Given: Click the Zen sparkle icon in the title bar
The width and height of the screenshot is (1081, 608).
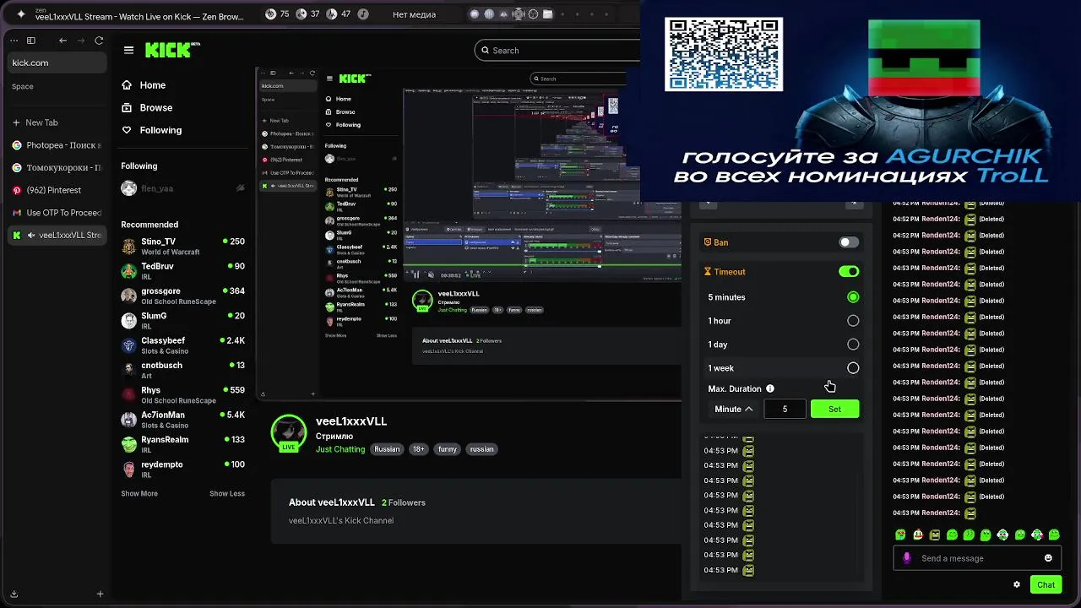Looking at the screenshot, I should click(x=21, y=14).
